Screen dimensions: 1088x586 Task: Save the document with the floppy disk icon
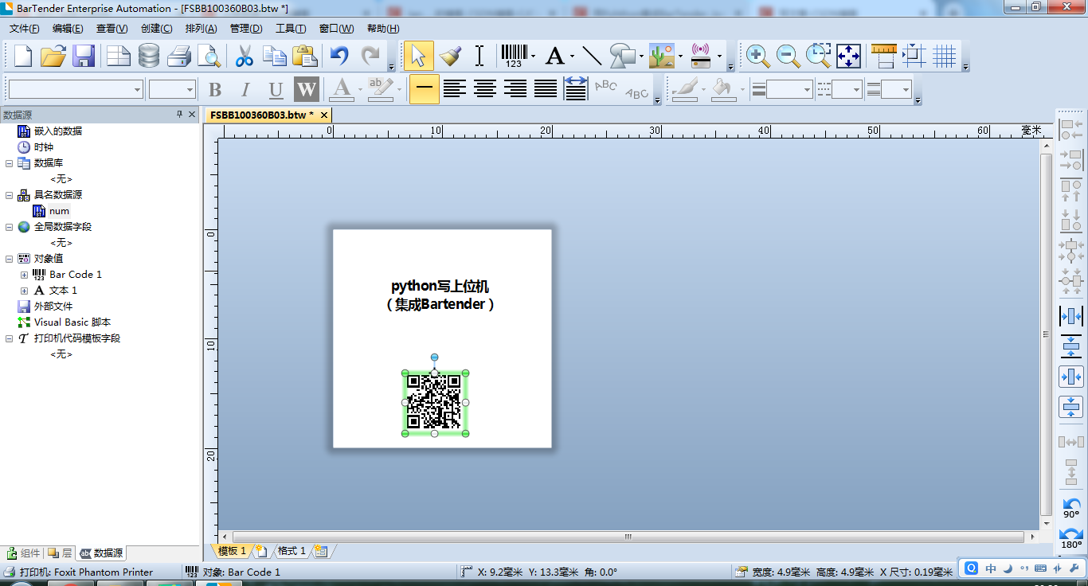pyautogui.click(x=84, y=56)
